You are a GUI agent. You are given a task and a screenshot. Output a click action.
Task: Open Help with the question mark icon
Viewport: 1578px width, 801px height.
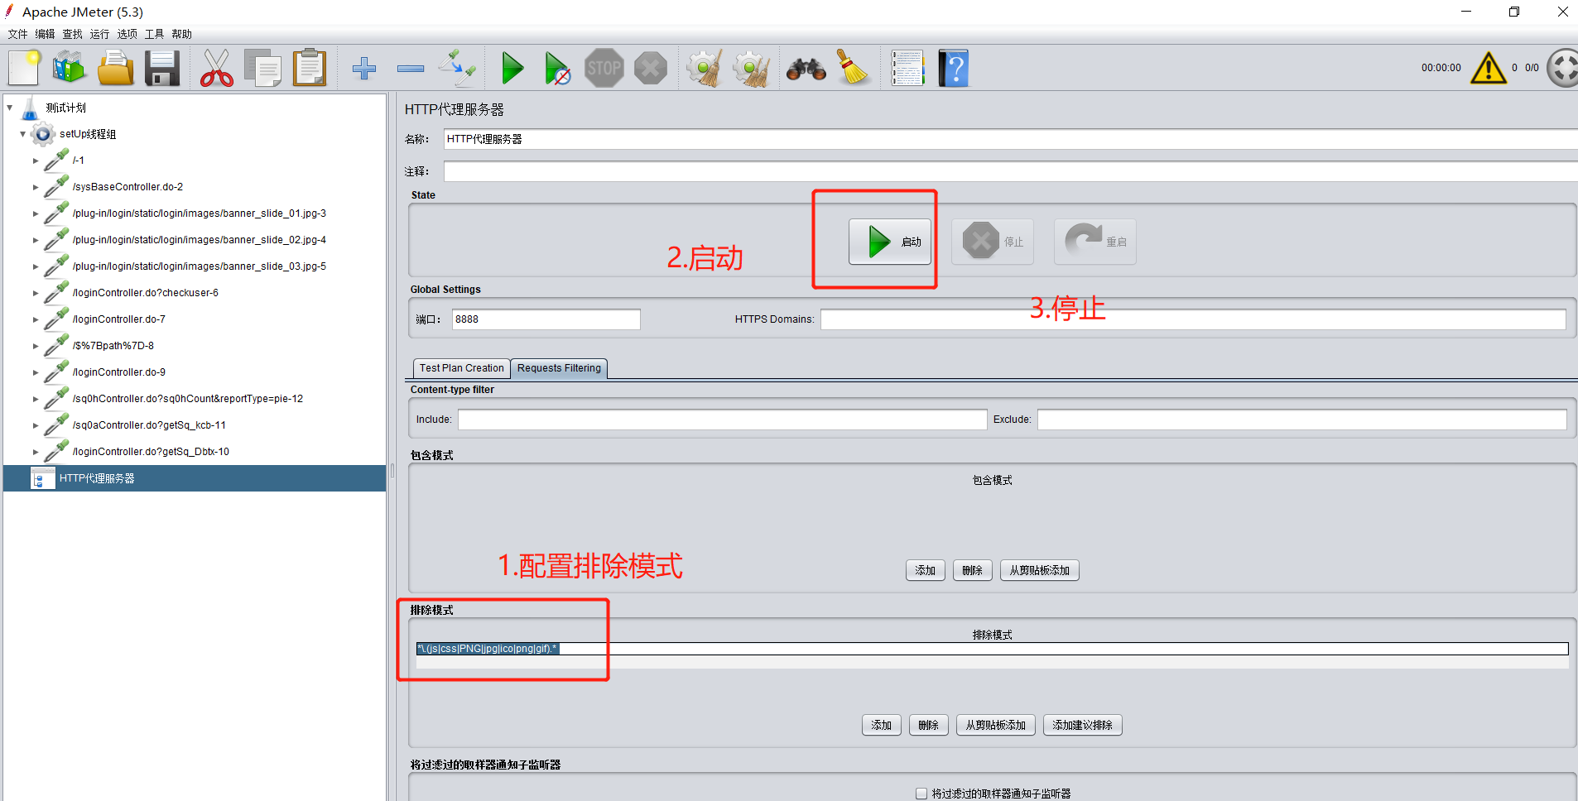pyautogui.click(x=954, y=68)
